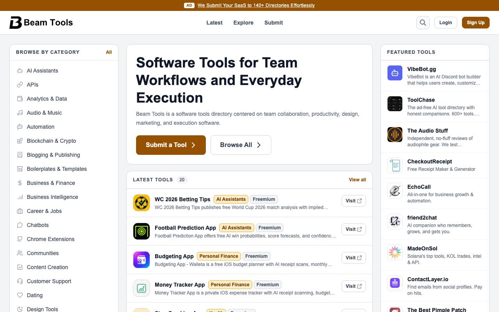Click the APIs link icon in sidebar

tap(20, 85)
